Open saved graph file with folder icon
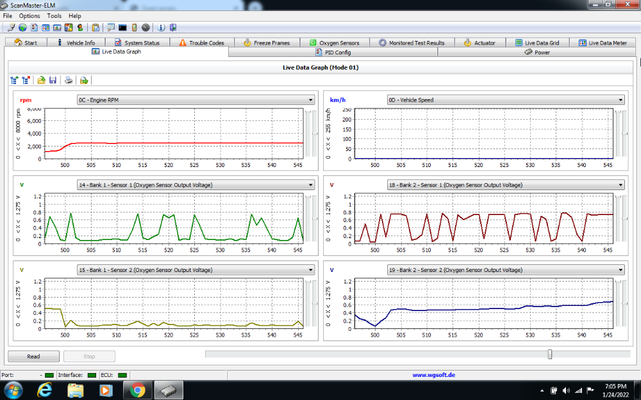The image size is (641, 400). coord(41,80)
